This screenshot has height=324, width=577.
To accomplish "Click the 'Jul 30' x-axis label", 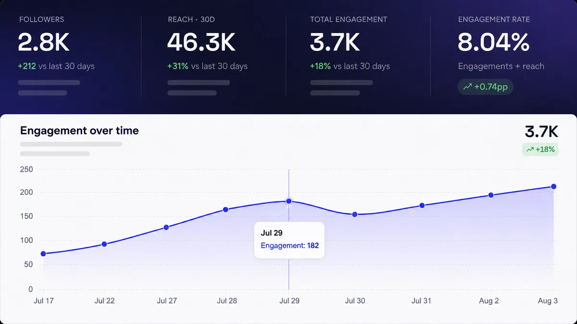I will (355, 301).
